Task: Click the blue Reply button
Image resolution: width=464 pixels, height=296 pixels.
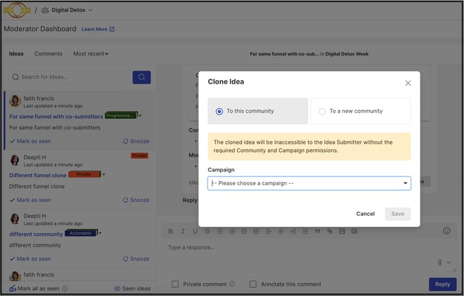Action: [443, 284]
